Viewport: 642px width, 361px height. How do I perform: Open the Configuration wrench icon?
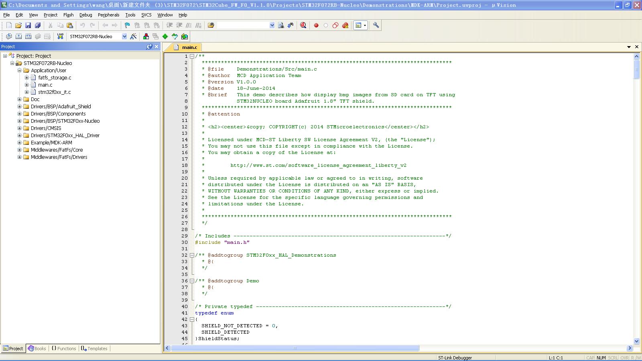click(376, 25)
